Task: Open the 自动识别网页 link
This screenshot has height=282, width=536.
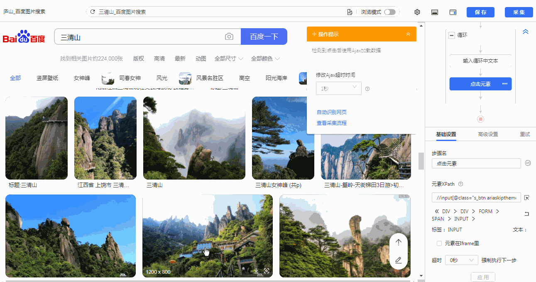Action: click(x=332, y=112)
